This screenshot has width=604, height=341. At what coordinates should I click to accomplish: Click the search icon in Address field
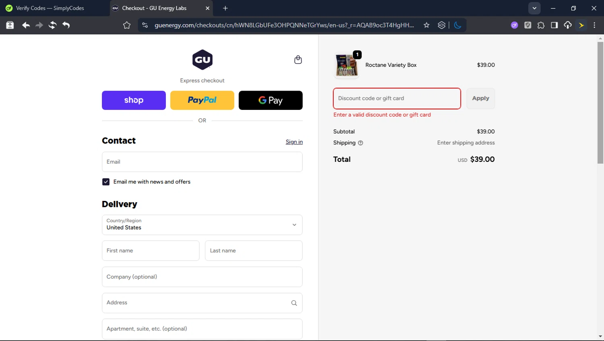294,303
